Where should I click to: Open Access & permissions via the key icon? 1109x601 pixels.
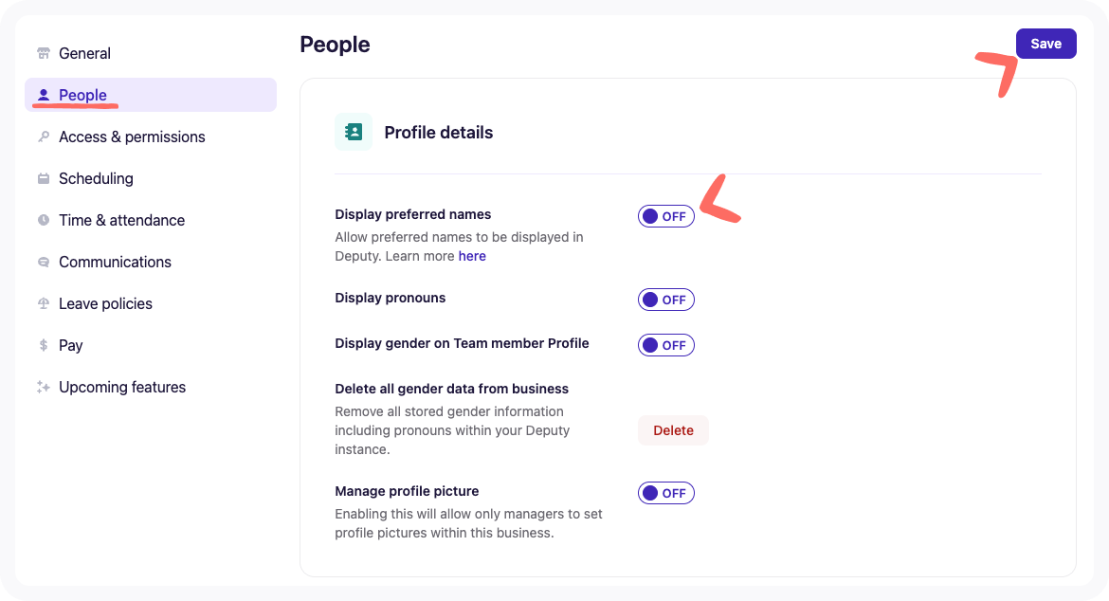pyautogui.click(x=42, y=137)
